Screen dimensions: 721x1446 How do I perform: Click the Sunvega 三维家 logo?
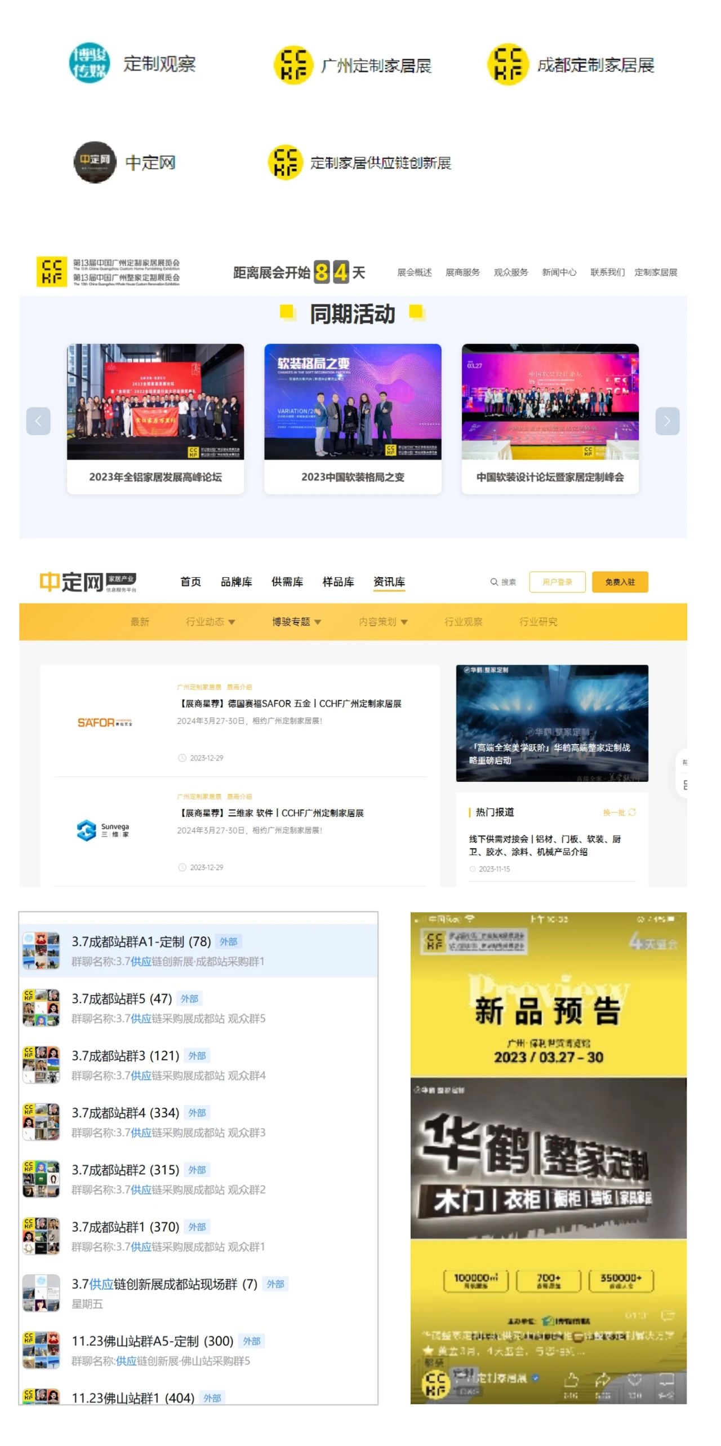[103, 830]
